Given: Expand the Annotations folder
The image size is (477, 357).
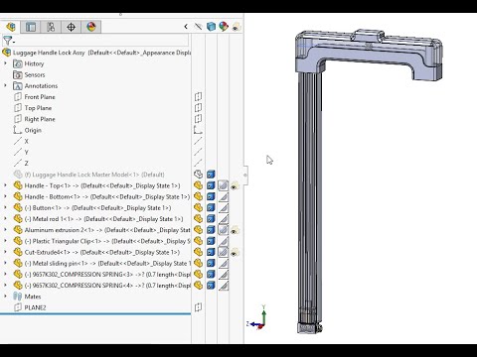Looking at the screenshot, I should click(x=5, y=85).
